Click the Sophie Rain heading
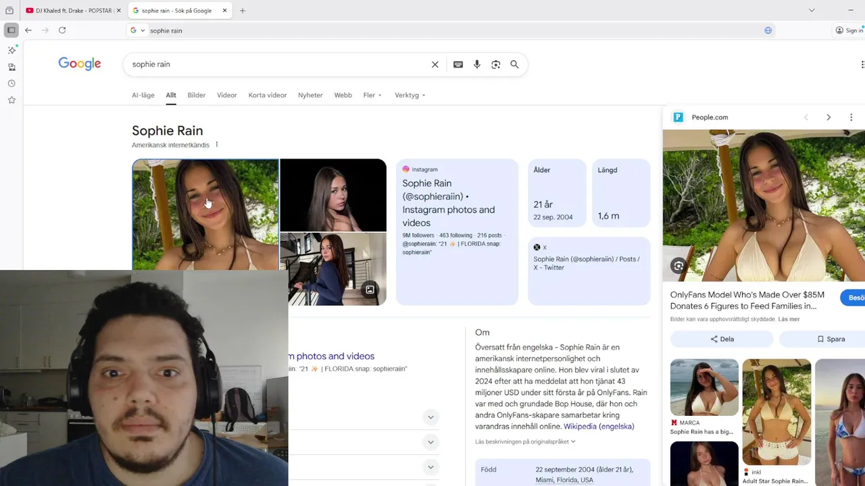 [x=168, y=131]
